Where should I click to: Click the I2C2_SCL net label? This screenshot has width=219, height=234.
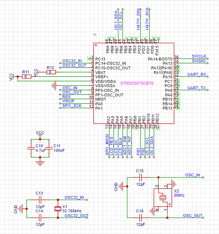[147, 146]
